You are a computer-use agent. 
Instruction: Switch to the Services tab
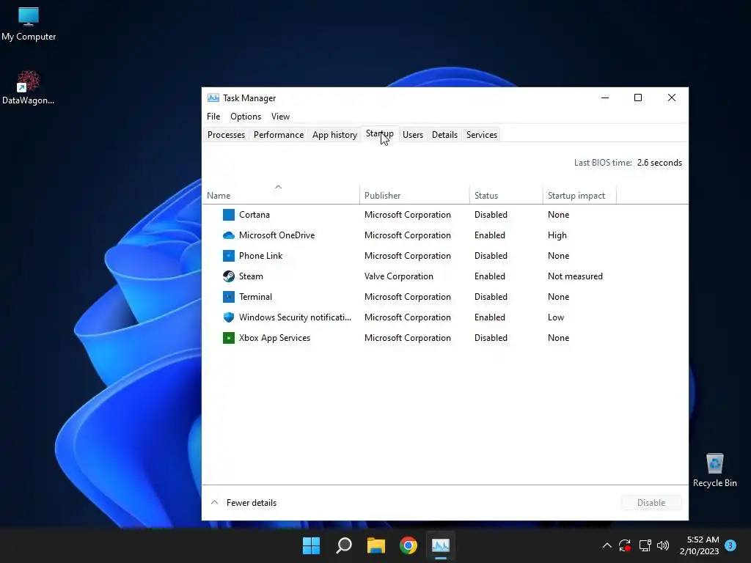click(482, 135)
